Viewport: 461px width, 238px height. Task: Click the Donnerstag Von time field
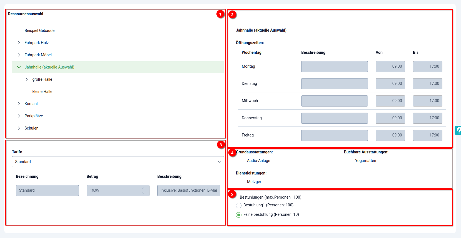pos(390,118)
